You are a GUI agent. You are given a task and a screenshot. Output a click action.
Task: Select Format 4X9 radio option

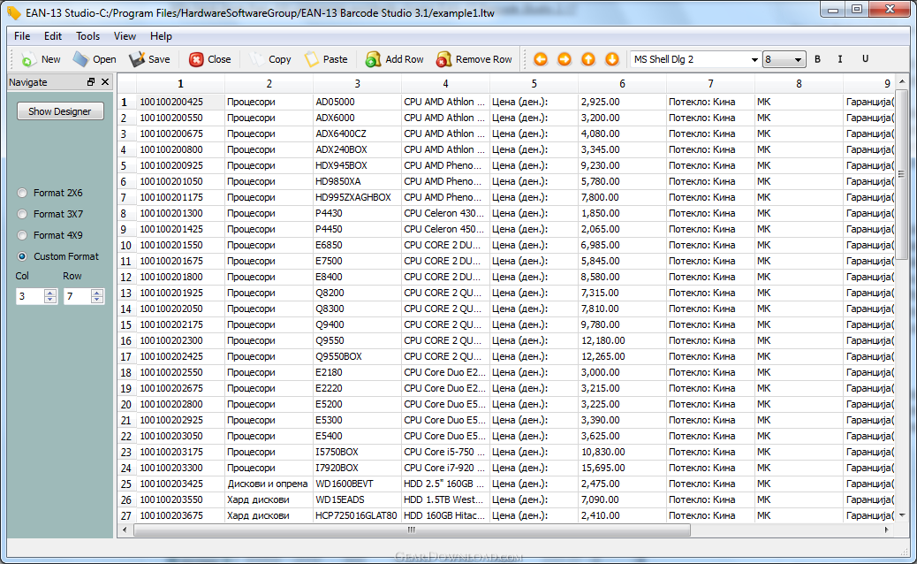[x=22, y=235]
